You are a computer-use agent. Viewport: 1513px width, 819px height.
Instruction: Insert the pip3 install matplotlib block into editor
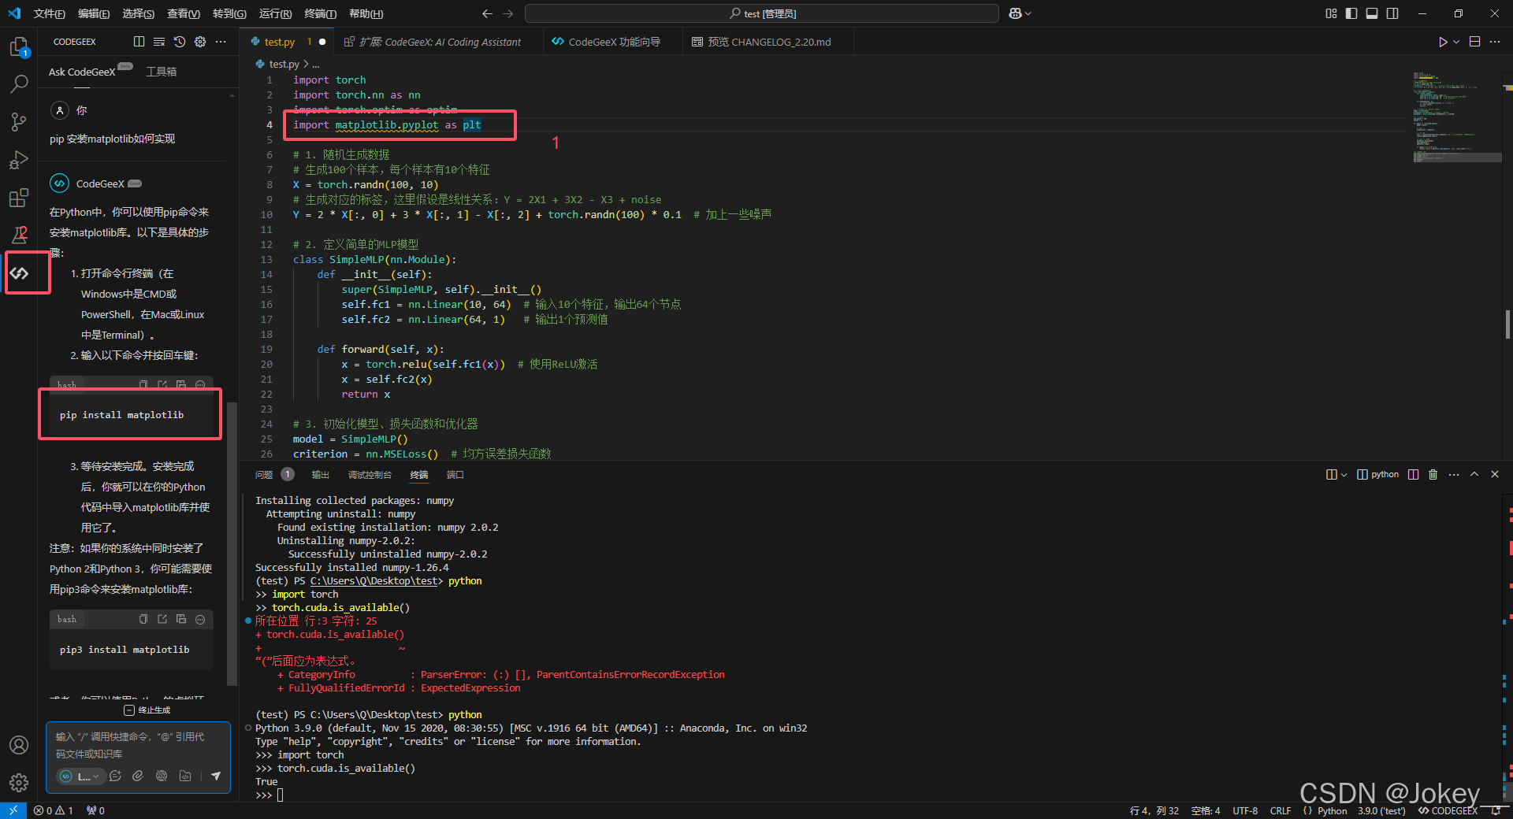point(162,619)
